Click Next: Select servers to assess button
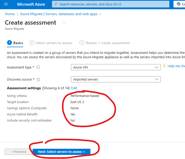 point(61,152)
